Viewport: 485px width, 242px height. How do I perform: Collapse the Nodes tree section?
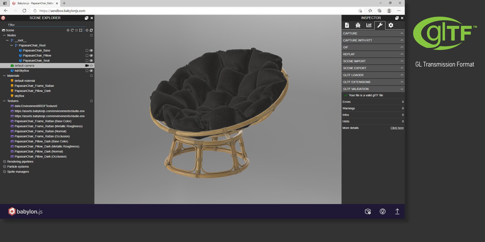[4, 35]
